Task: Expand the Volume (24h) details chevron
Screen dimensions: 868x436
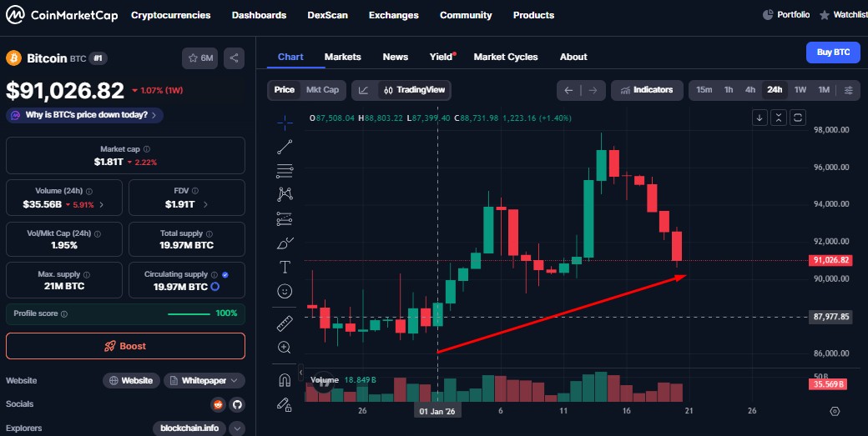Action: (x=101, y=205)
